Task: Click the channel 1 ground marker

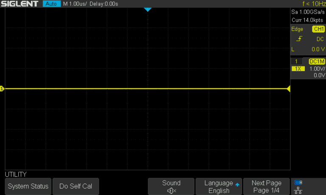Action: pos(2,89)
